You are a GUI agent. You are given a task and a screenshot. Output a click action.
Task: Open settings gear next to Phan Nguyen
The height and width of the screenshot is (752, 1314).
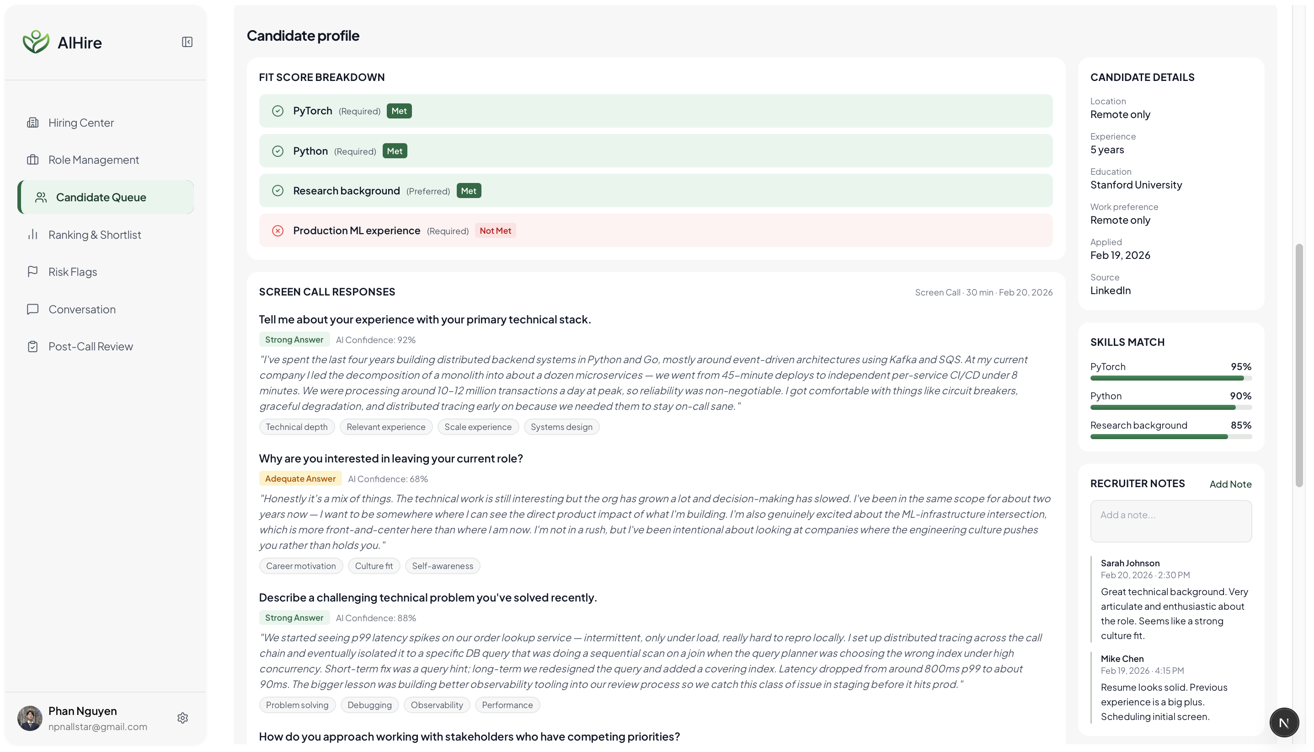click(x=182, y=718)
